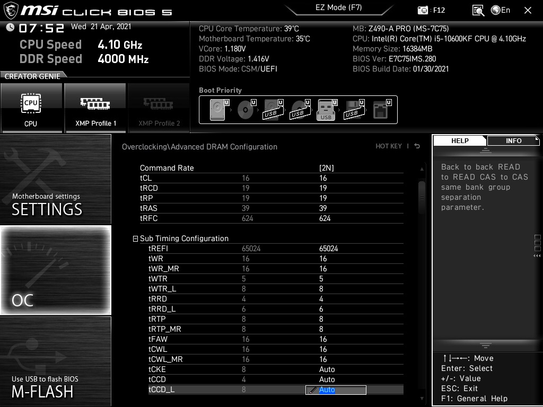Click the highlighted tCCD_L Auto field
Image resolution: width=543 pixels, height=407 pixels.
pyautogui.click(x=336, y=390)
